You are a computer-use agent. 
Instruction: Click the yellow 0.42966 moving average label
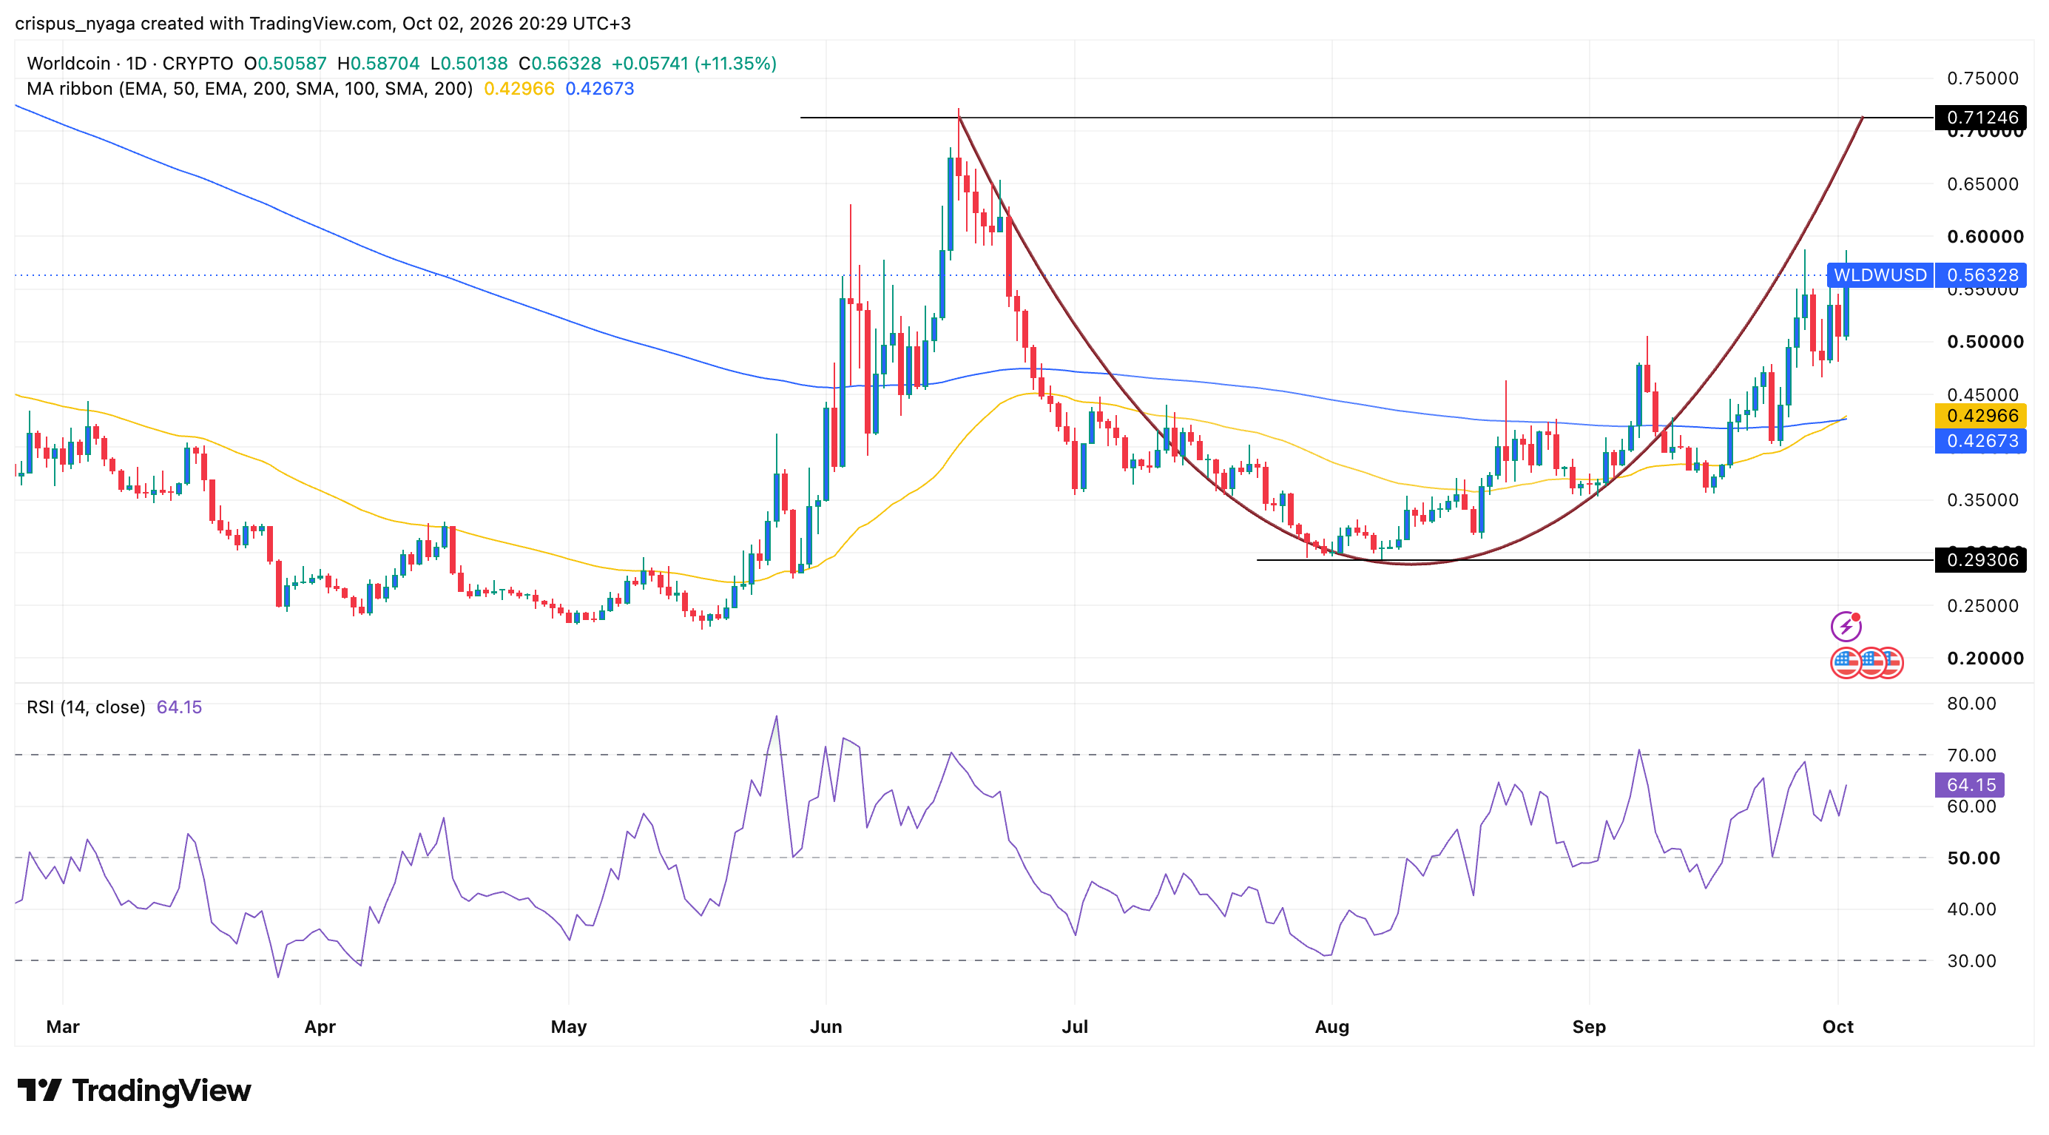click(x=1981, y=416)
